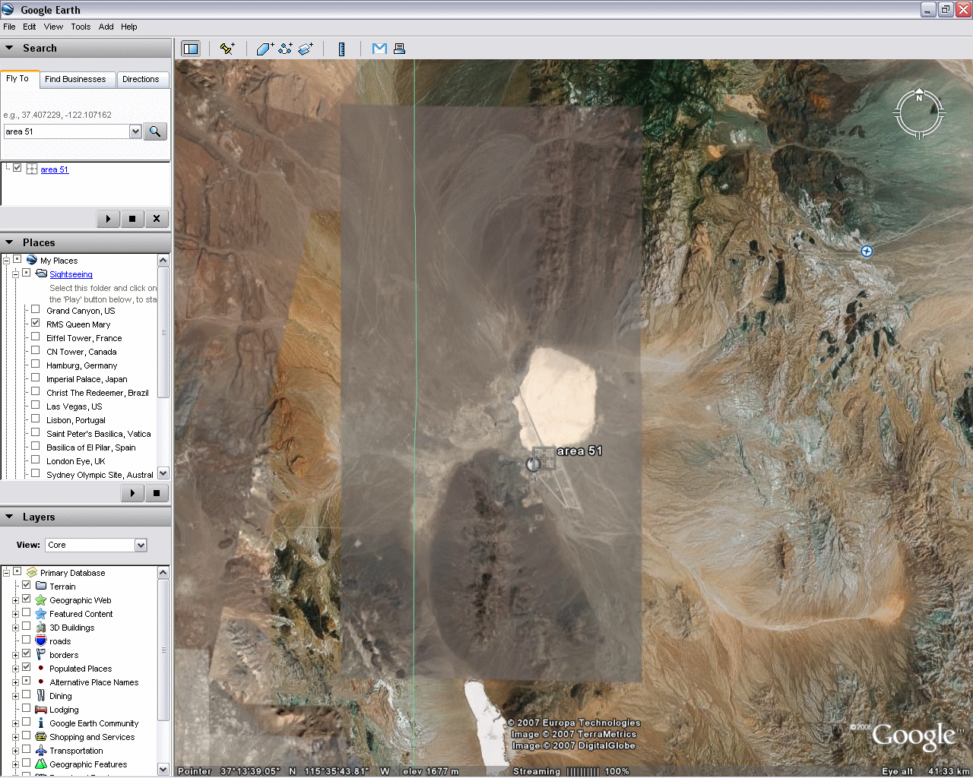Open the Add menu
The image size is (973, 778).
(106, 27)
